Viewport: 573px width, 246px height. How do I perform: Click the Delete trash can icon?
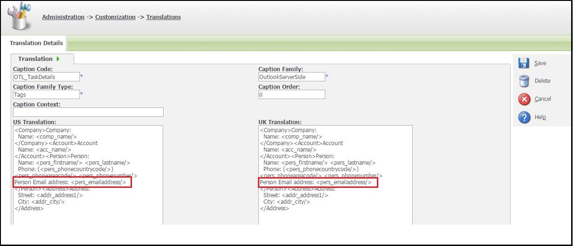click(x=524, y=81)
